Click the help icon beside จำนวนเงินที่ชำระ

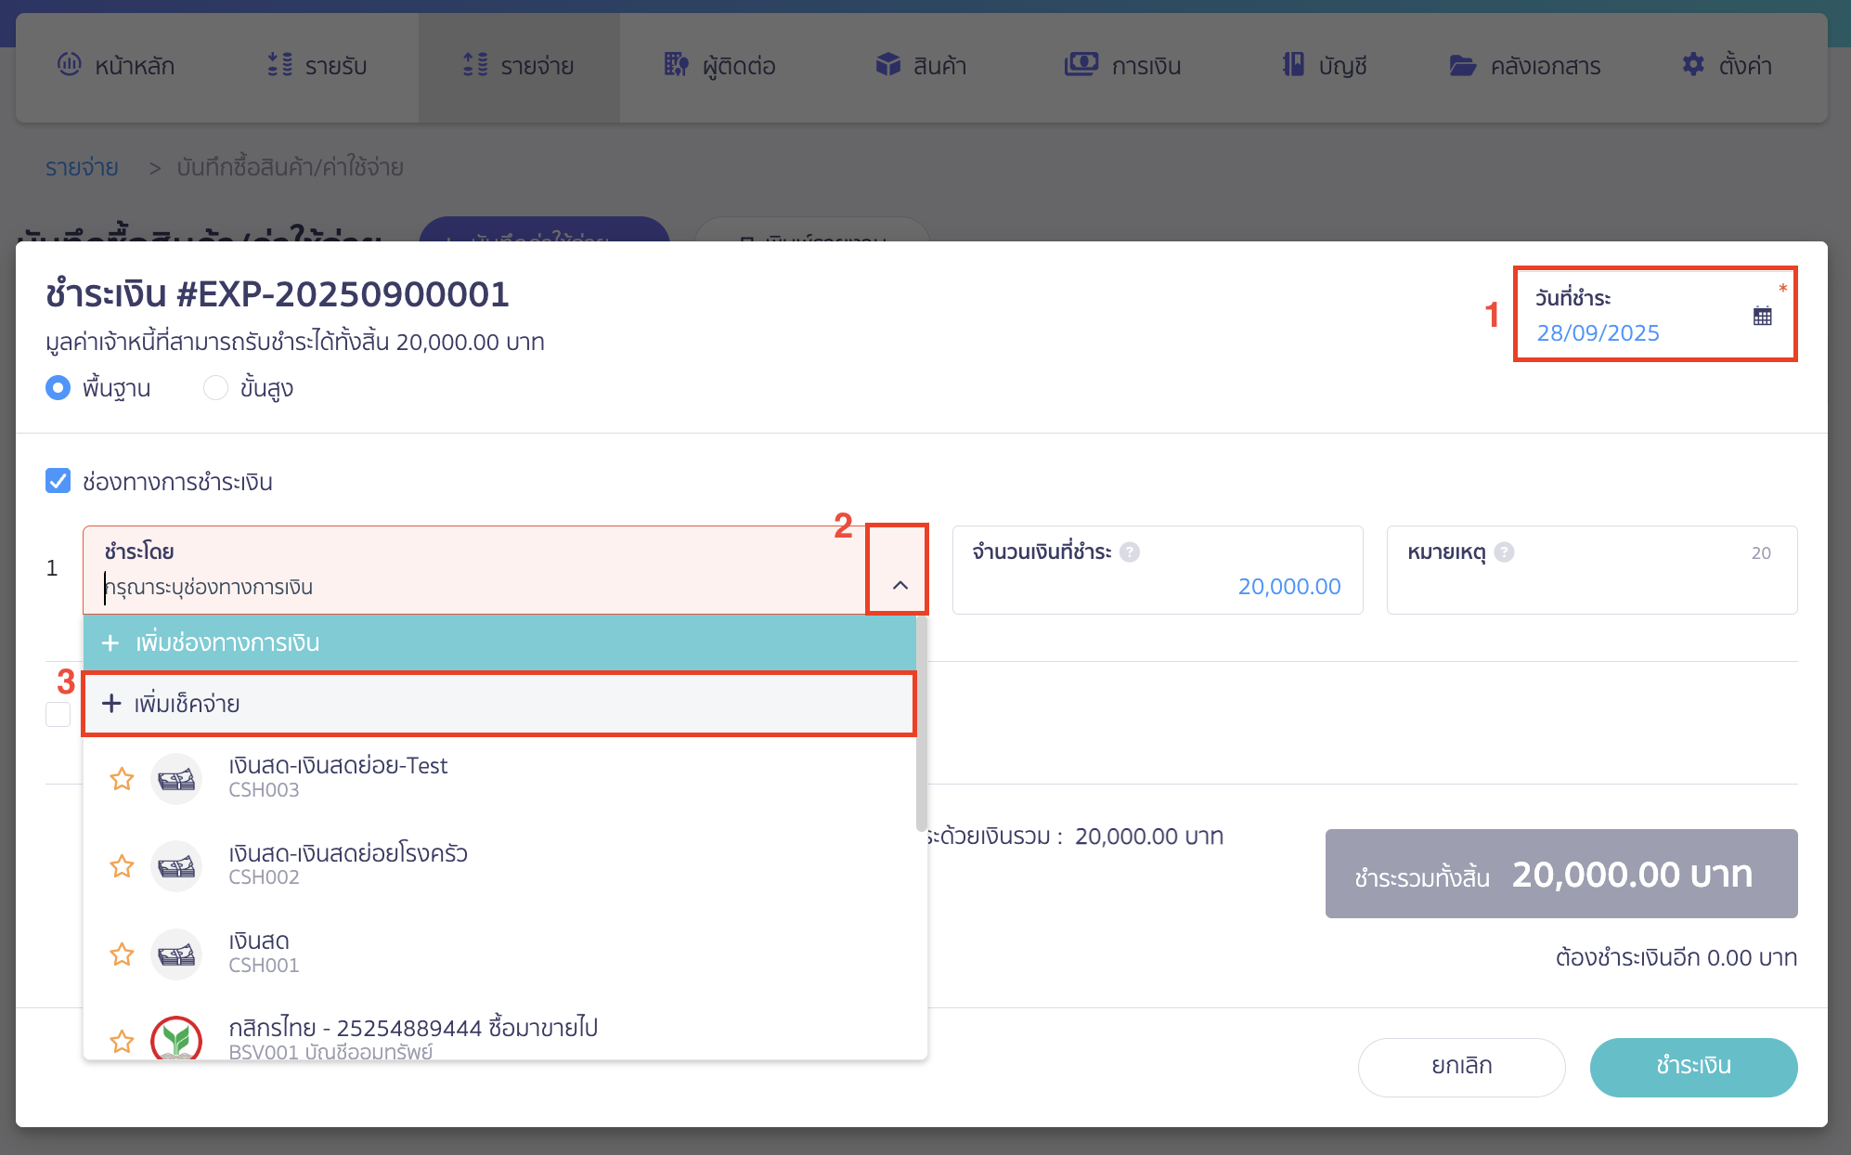click(x=1130, y=552)
